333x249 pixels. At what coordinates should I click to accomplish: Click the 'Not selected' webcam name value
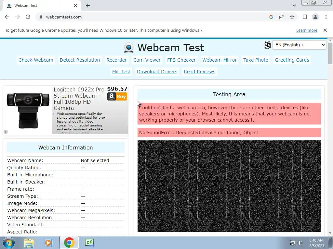click(95, 160)
